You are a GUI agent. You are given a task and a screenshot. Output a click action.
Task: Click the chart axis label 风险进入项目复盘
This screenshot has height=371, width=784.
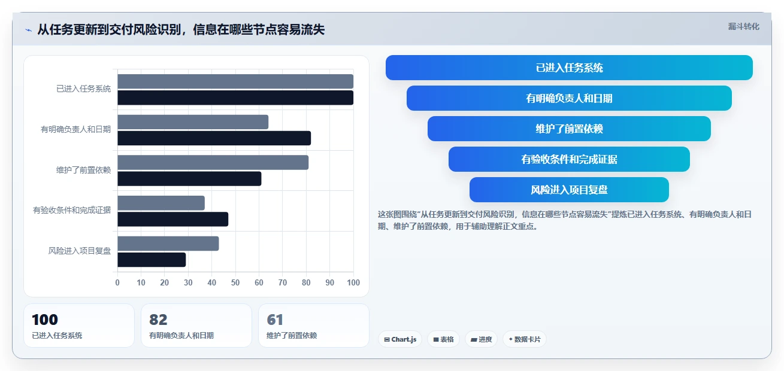[x=80, y=251]
